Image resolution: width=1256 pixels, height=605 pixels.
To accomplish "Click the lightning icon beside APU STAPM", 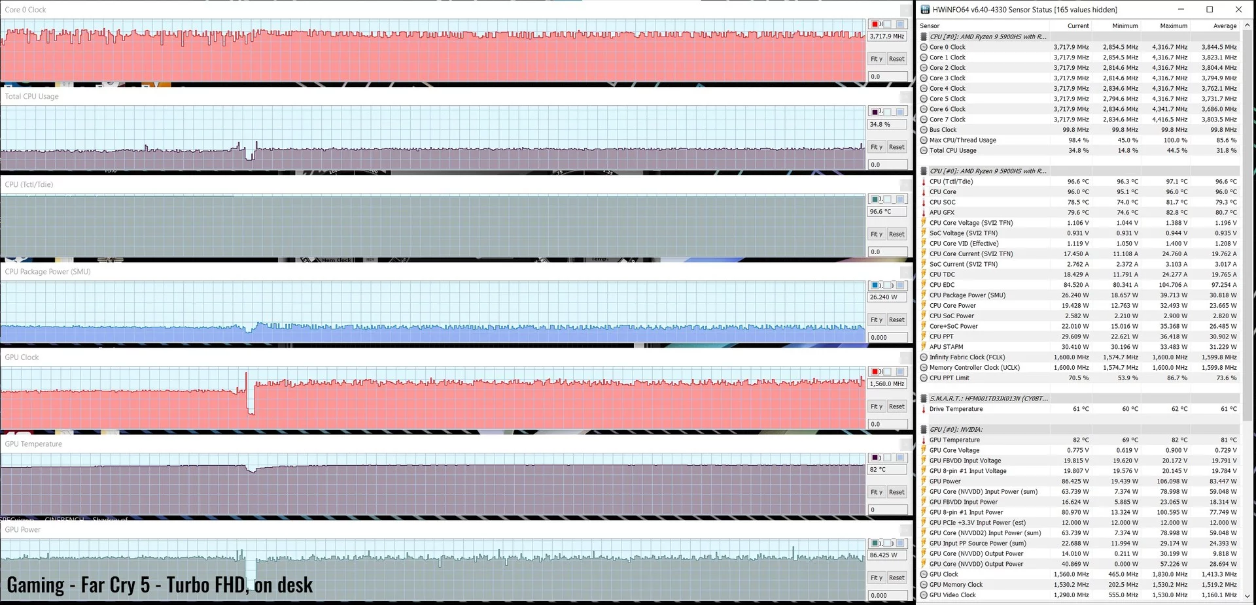I will click(924, 347).
